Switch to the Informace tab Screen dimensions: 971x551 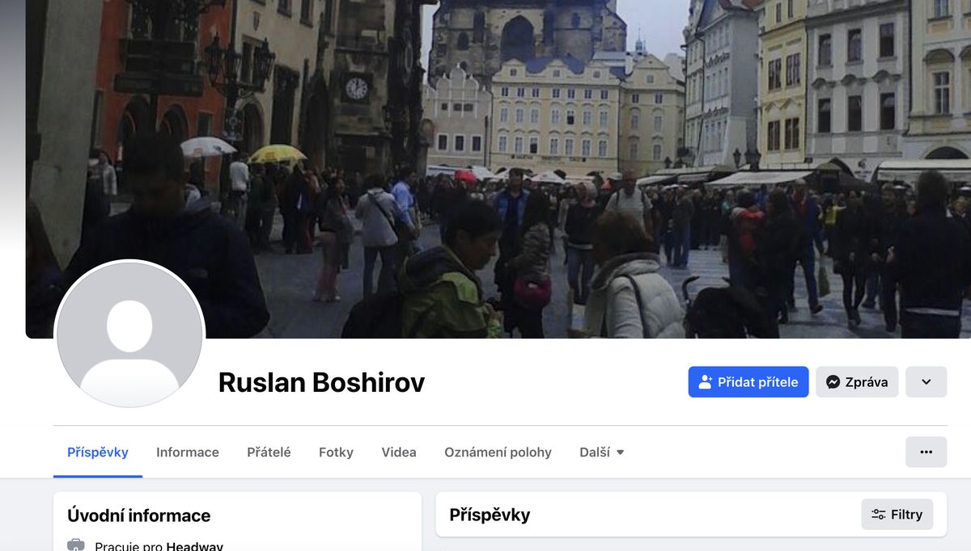(x=188, y=452)
